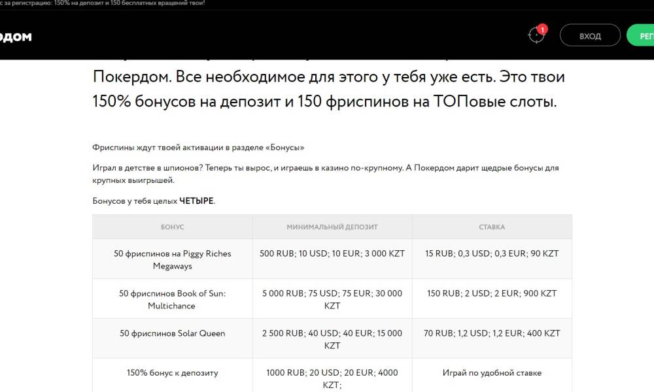Select deposit cell starting '2 500 RUB; 40 USD'
Image resolution: width=654 pixels, height=392 pixels.
point(332,338)
